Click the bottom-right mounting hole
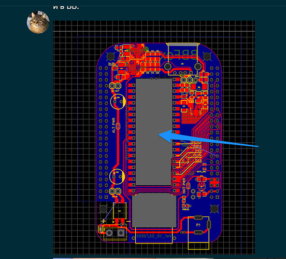Screen dimensions: 286x259 pos(214,209)
